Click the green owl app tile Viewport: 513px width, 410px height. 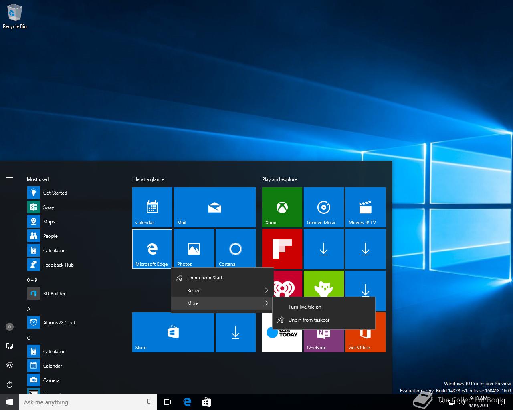point(324,284)
